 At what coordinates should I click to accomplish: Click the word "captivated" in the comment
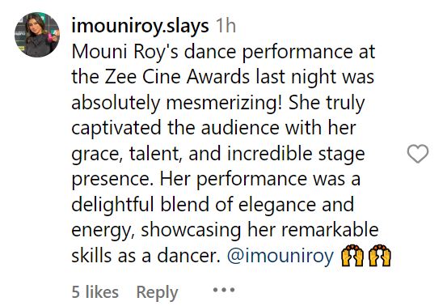pos(116,128)
